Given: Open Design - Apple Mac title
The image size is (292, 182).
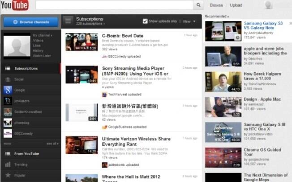Looking at the screenshot, I should coord(262,99).
